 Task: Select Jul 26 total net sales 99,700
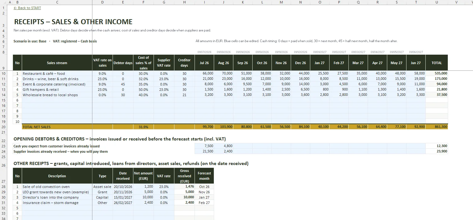(x=204, y=127)
